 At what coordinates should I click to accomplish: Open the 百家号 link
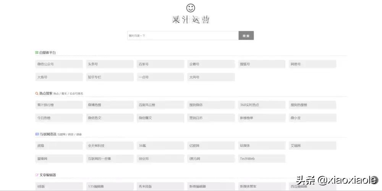pyautogui.click(x=160, y=64)
